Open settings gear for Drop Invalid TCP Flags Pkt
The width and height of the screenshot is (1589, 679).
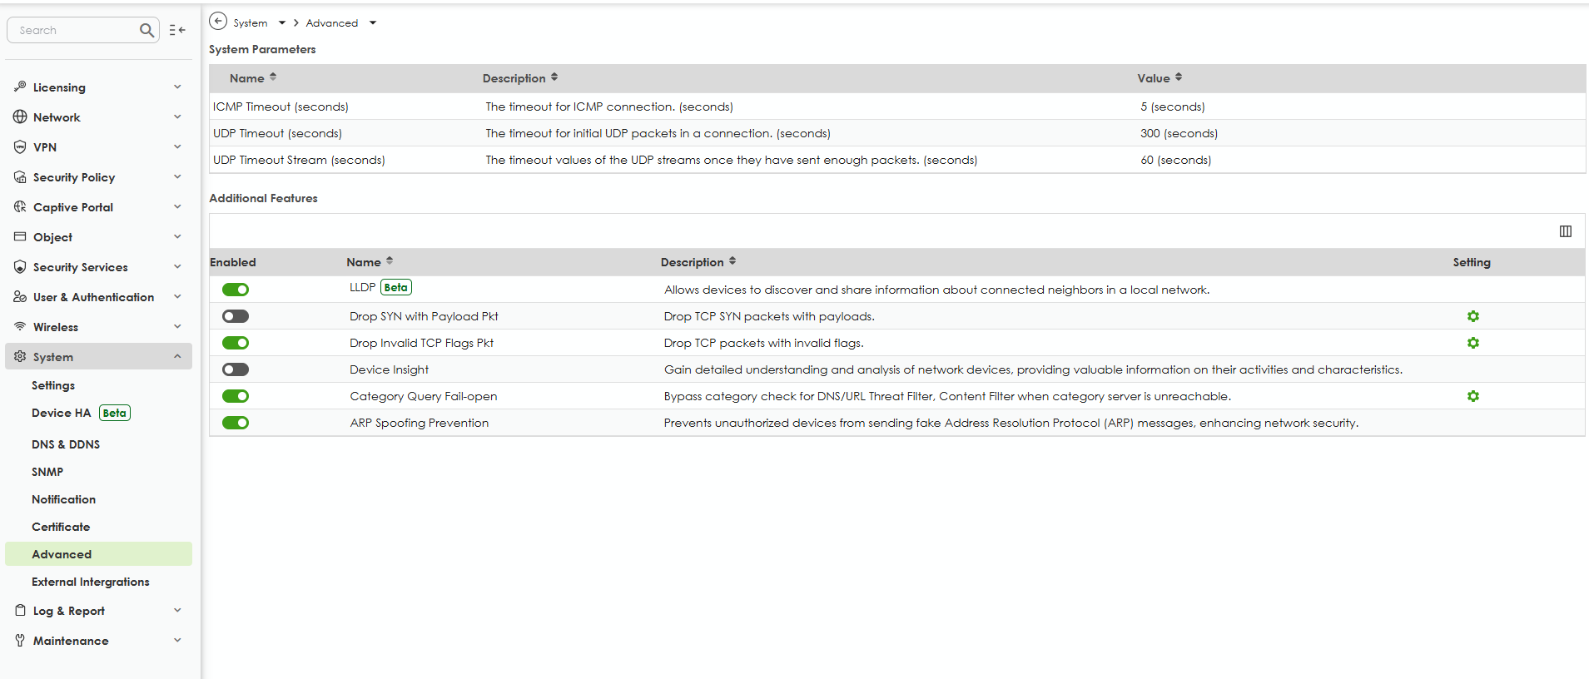[1472, 343]
